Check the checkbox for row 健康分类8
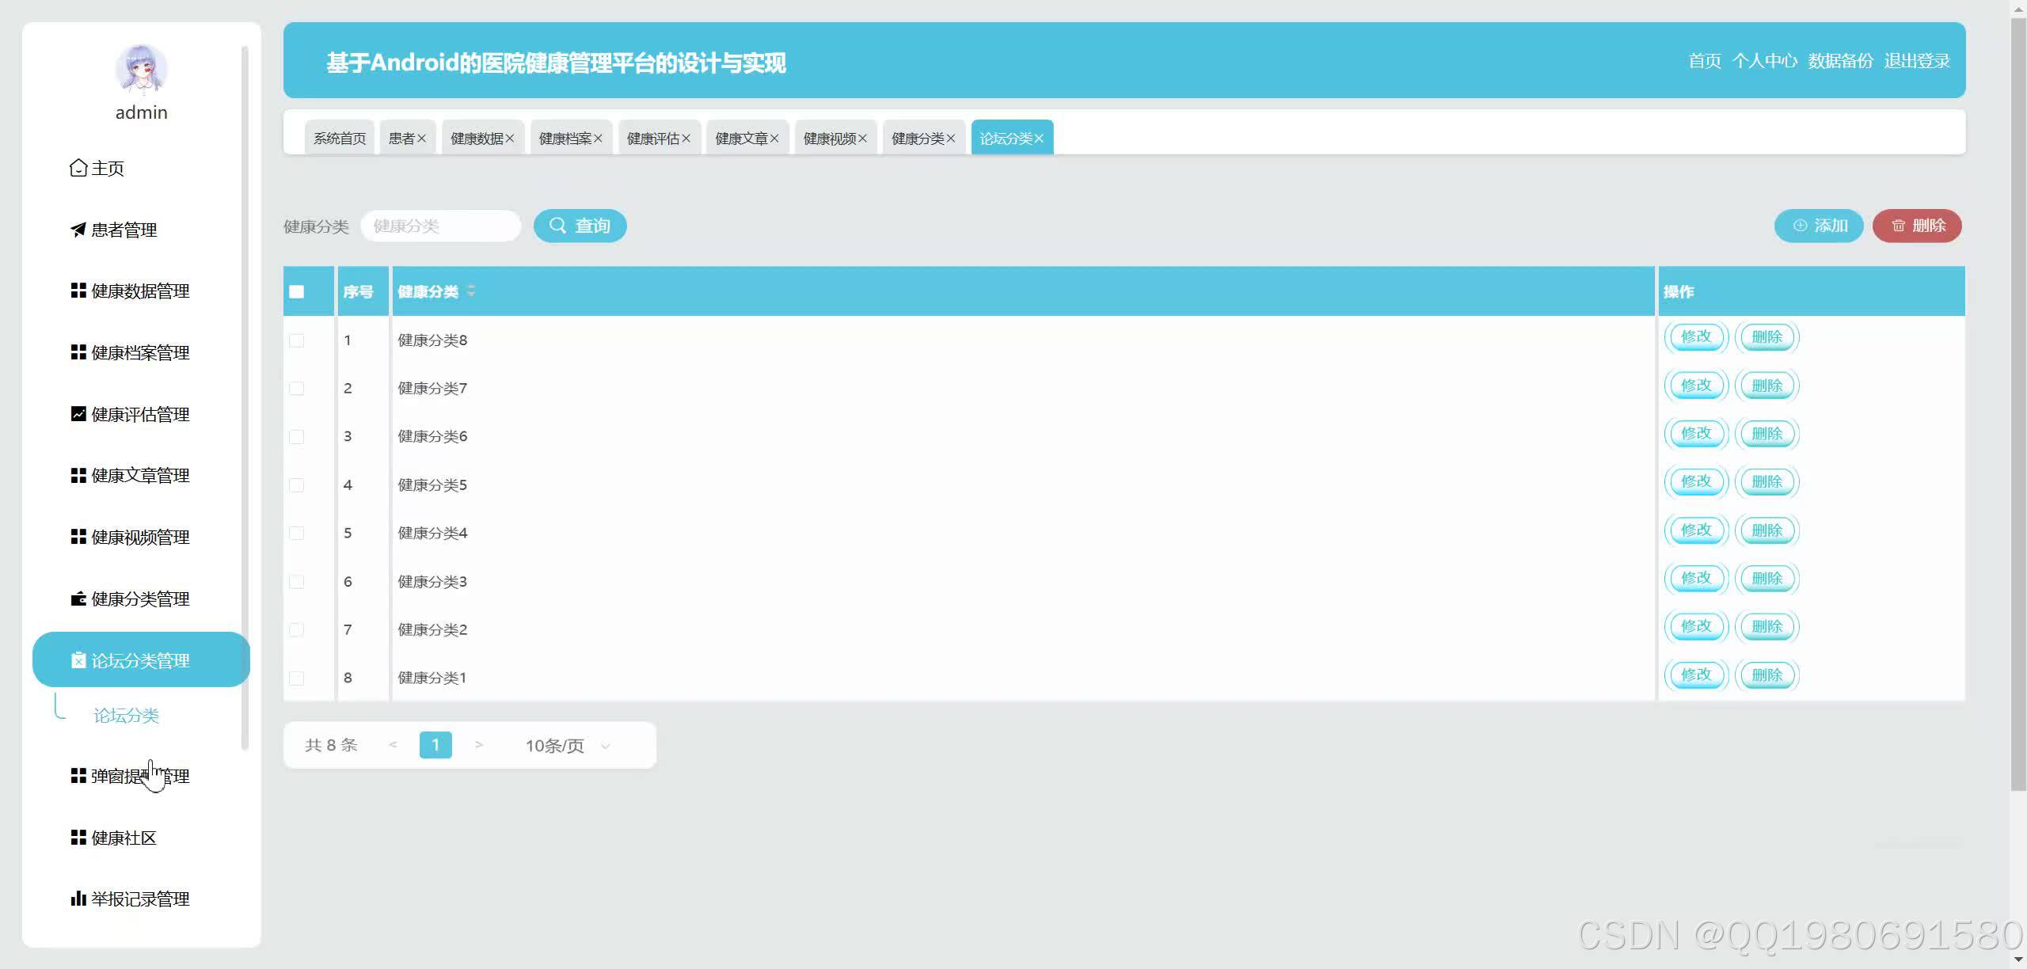2027x969 pixels. coord(297,340)
